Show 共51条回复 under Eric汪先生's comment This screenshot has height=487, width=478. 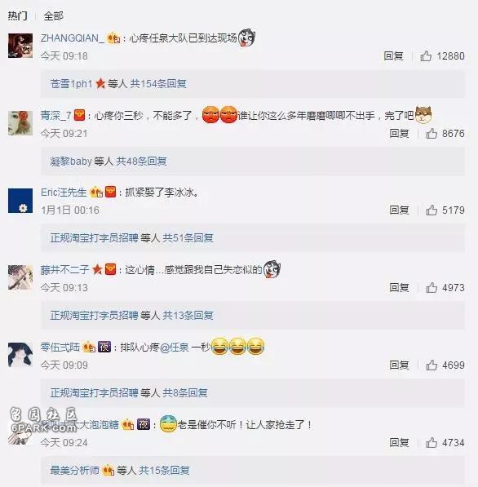188,238
